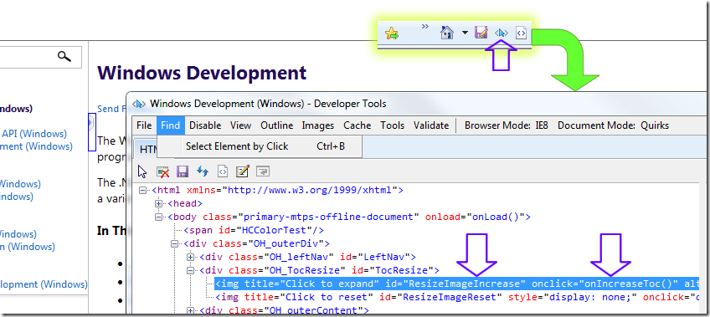Focus the search input box beside the magnifier
The height and width of the screenshot is (317, 710).
(x=27, y=57)
